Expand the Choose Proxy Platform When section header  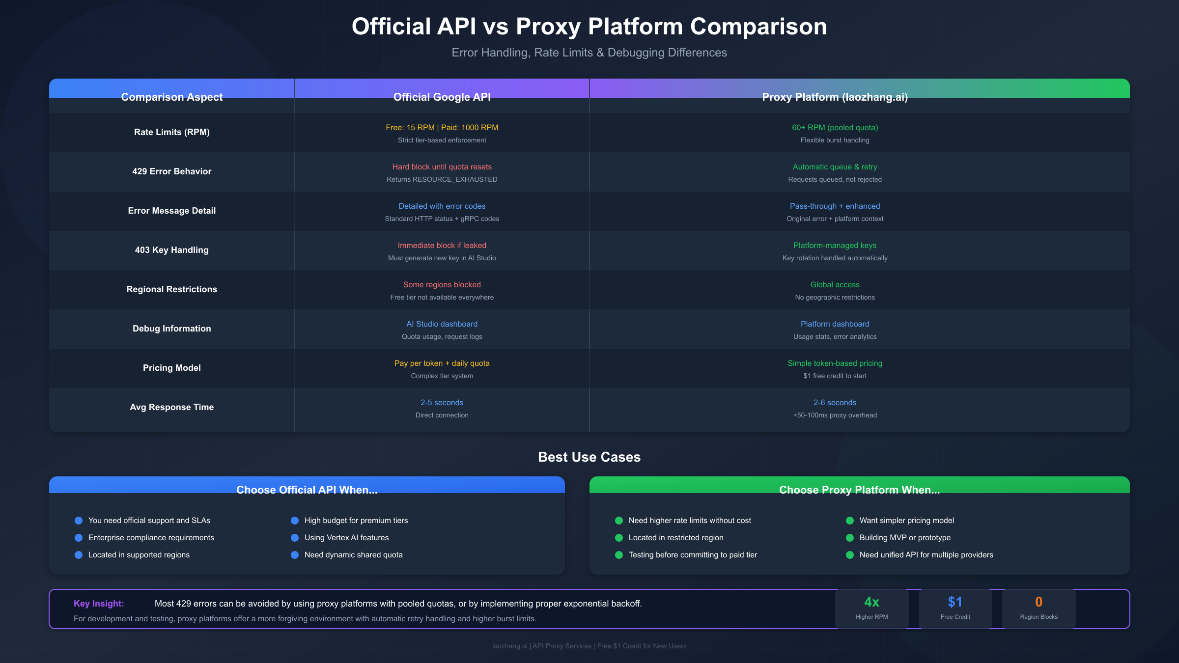859,489
